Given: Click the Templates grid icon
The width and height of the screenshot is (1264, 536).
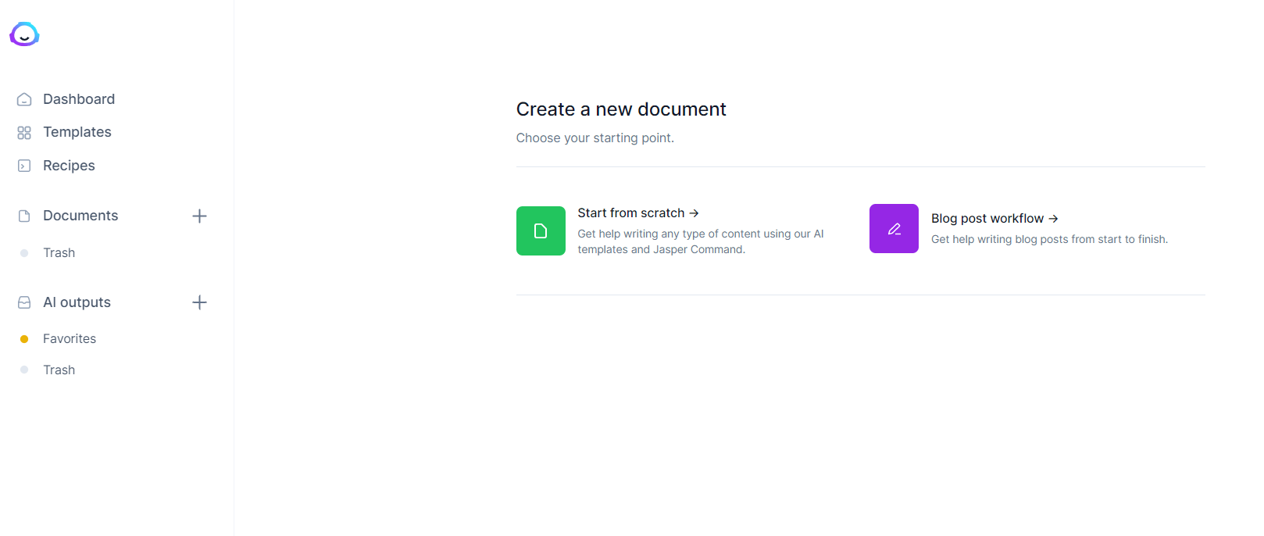Looking at the screenshot, I should coord(24,133).
